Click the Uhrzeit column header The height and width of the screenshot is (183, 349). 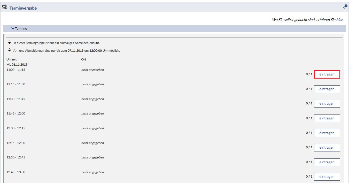(x=12, y=59)
